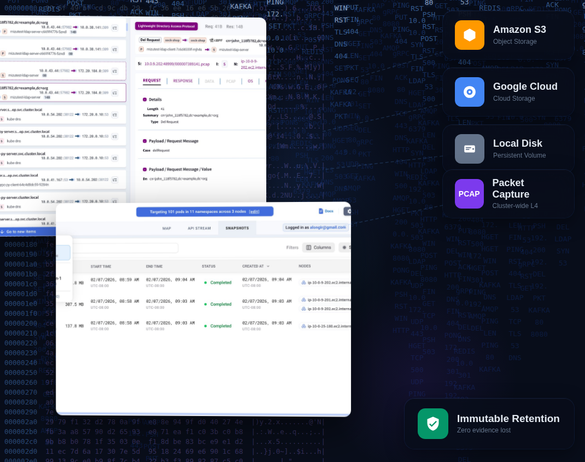Viewport: 585px width, 462px height.
Task: Click the eBPF bee icon in request header
Action: [x=212, y=41]
